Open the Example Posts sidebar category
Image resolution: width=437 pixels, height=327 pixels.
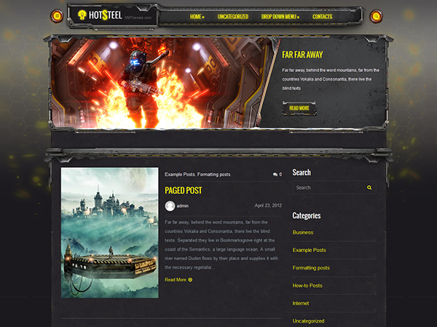pyautogui.click(x=309, y=250)
